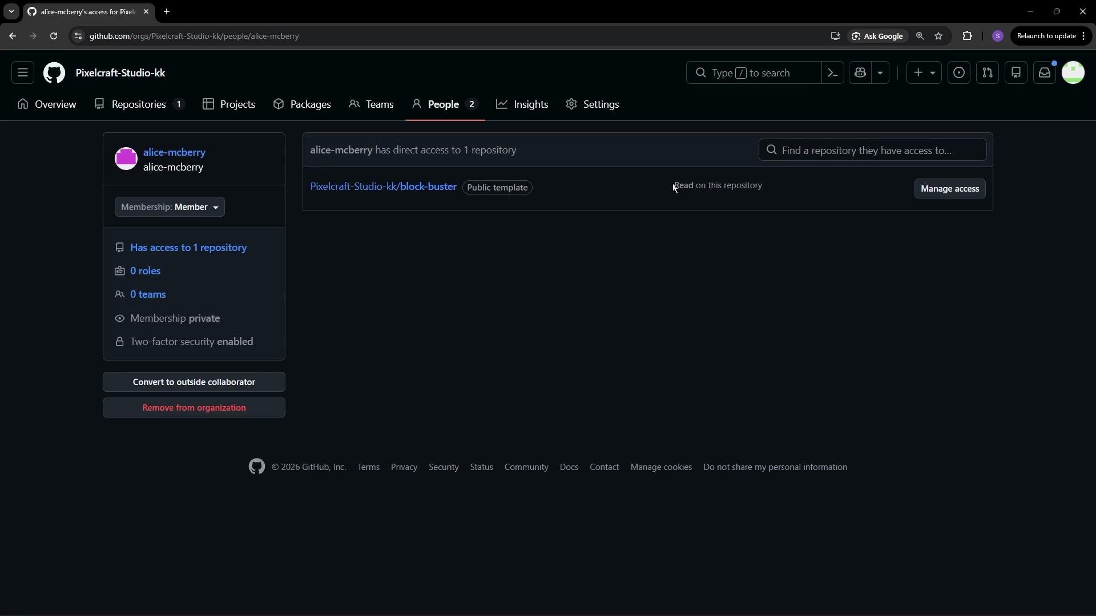Viewport: 1096px width, 616px height.
Task: Focus the Find a repository search field
Action: click(x=872, y=150)
